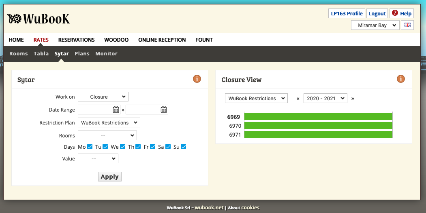Open the Restriction Plan dropdown
The image size is (426, 213).
pos(109,122)
